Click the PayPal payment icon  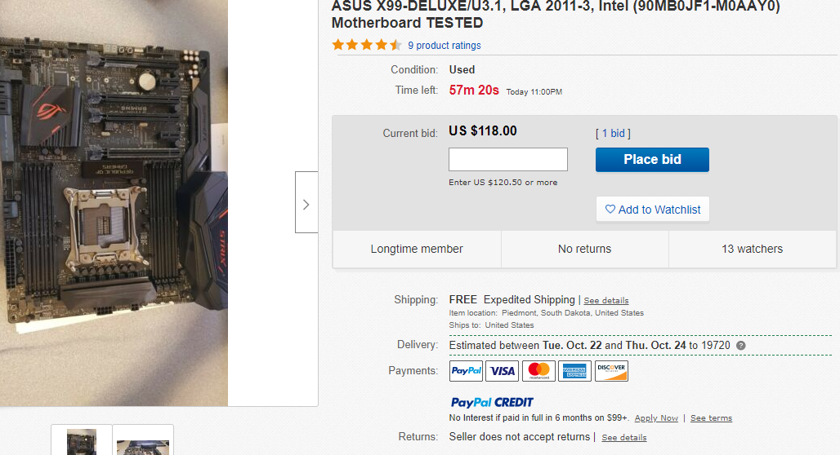tap(466, 371)
